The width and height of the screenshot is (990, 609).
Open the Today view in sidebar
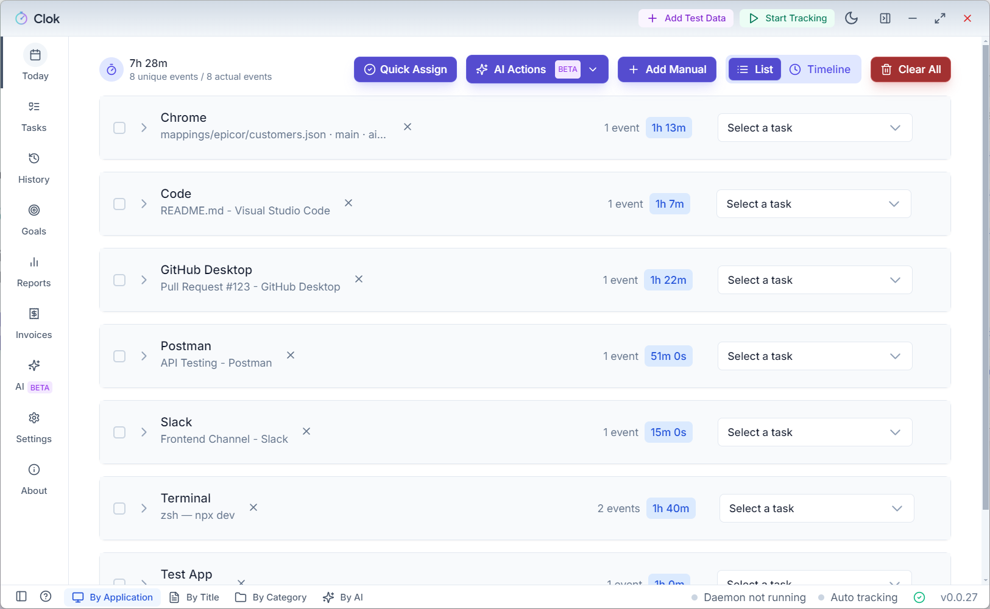(35, 63)
